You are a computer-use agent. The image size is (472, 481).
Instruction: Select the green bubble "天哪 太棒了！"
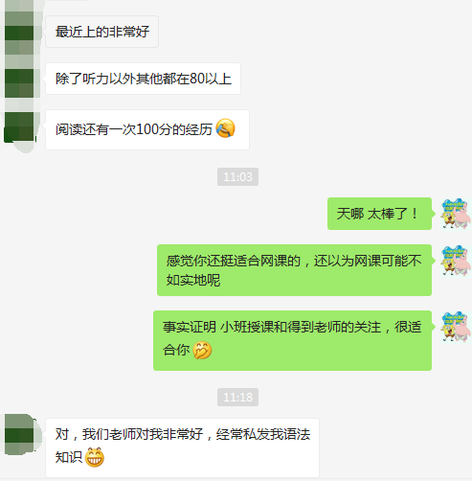tap(379, 214)
